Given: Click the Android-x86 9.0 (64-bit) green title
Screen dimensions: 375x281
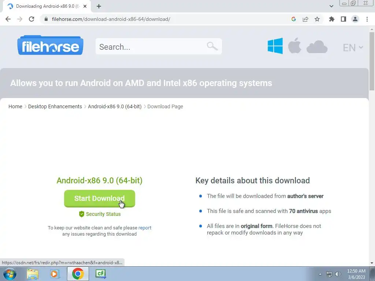Looking at the screenshot, I should click(100, 180).
